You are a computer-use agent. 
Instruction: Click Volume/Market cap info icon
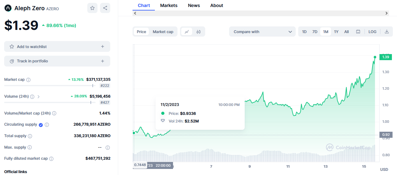[x=54, y=113]
